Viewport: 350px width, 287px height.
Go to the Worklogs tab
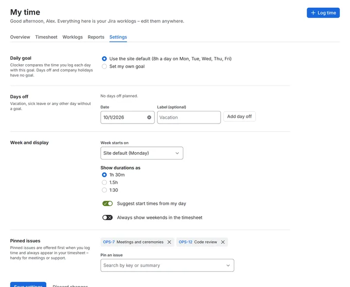pos(72,37)
